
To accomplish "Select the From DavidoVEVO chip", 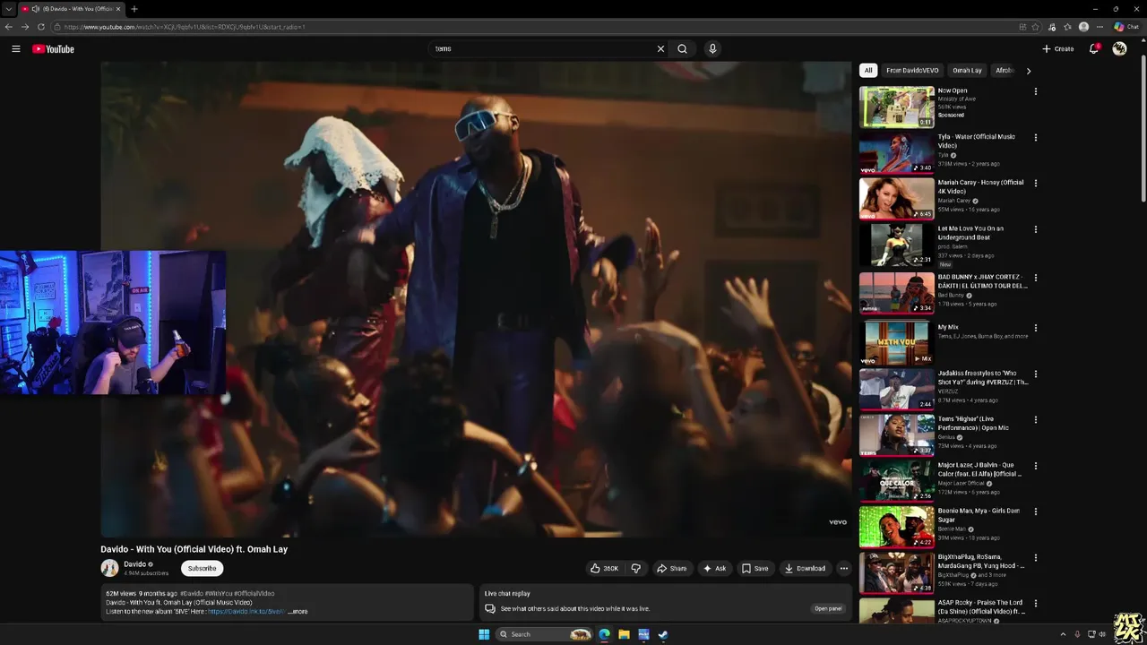I will (912, 70).
